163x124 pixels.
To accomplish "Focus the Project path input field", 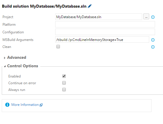I will click(99, 17).
